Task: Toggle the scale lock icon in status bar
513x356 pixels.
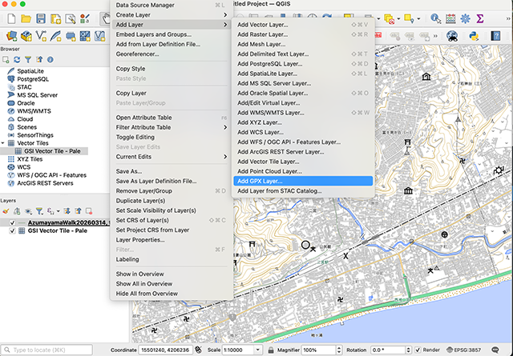Action: (271, 350)
